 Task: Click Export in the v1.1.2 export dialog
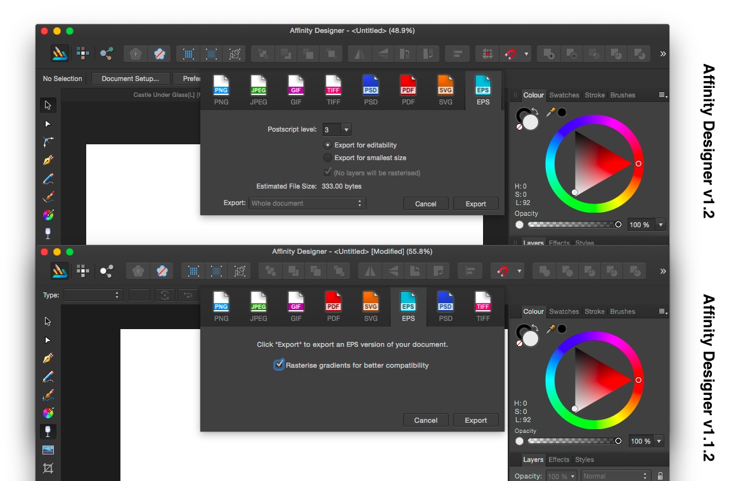475,420
